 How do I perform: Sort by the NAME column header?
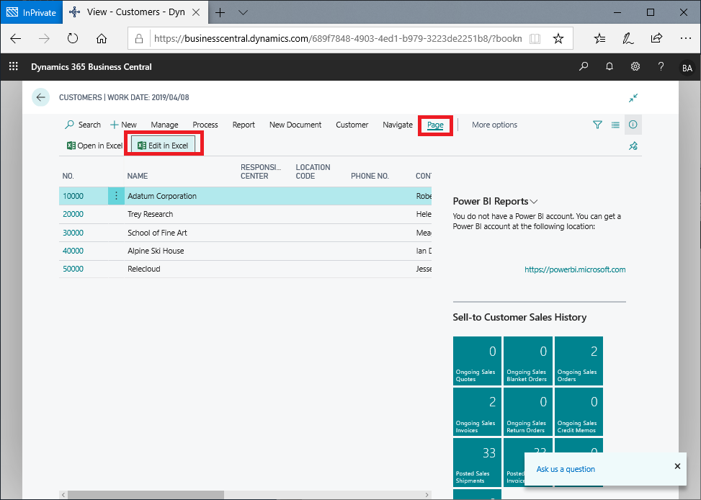138,176
